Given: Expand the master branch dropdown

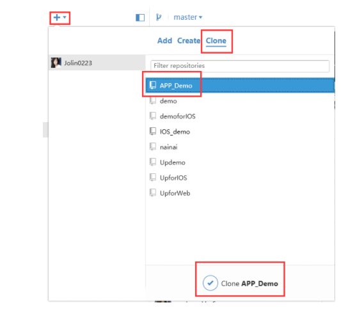Looking at the screenshot, I should point(187,17).
